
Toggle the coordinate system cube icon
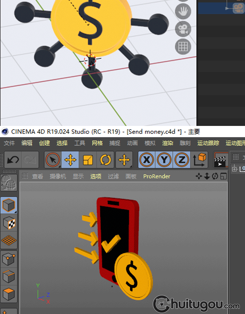click(x=199, y=160)
